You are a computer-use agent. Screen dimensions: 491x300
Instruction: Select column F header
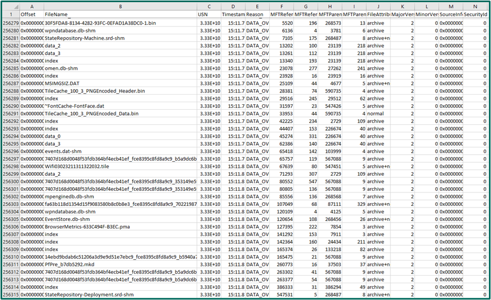coord(282,6)
